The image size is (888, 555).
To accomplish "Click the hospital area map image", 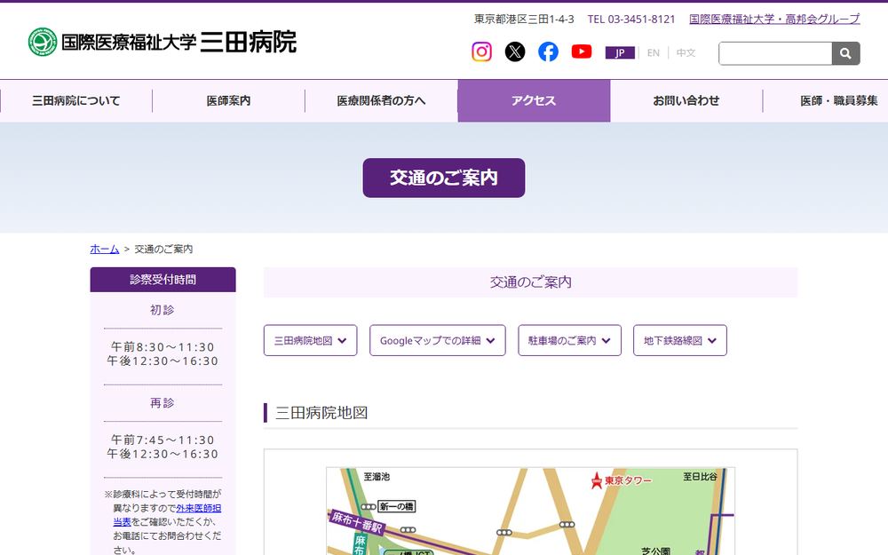I will click(x=530, y=511).
